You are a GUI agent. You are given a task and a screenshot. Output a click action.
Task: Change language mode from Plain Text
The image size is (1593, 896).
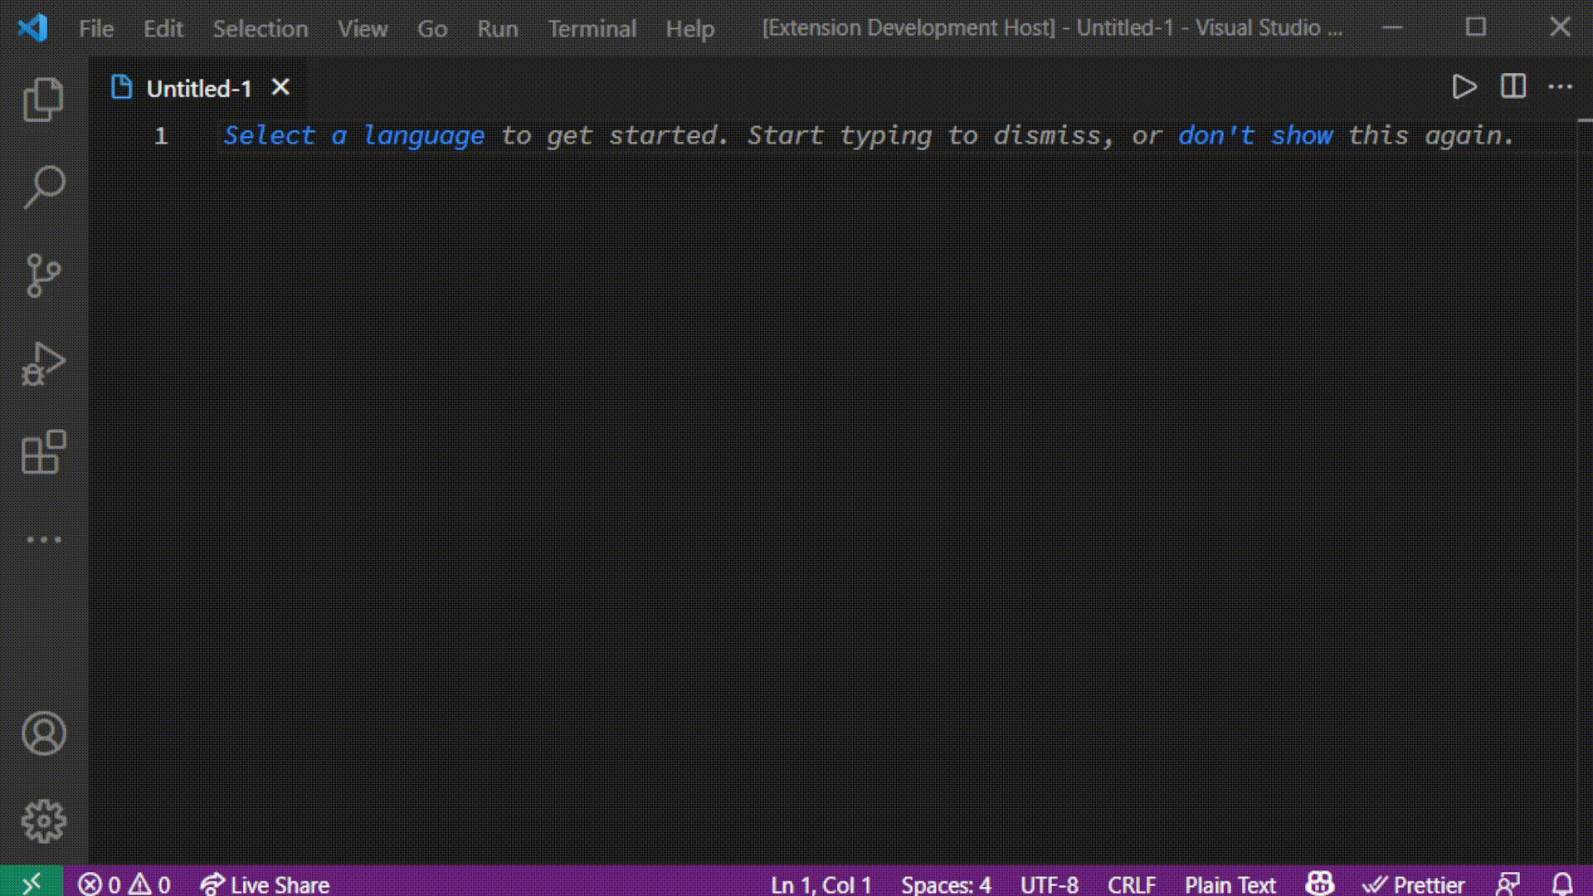[x=1230, y=884]
